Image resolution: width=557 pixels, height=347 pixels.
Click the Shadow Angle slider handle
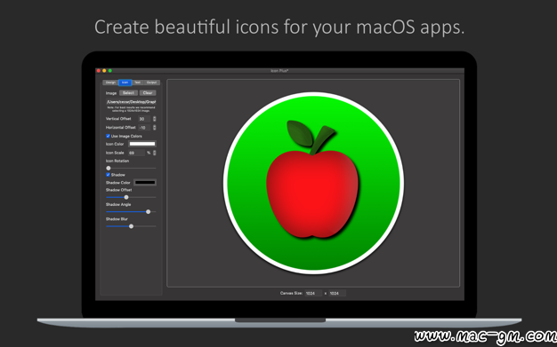pyautogui.click(x=148, y=211)
